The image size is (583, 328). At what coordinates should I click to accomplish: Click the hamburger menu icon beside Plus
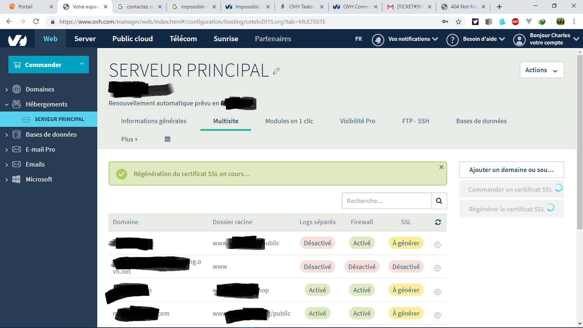point(168,139)
